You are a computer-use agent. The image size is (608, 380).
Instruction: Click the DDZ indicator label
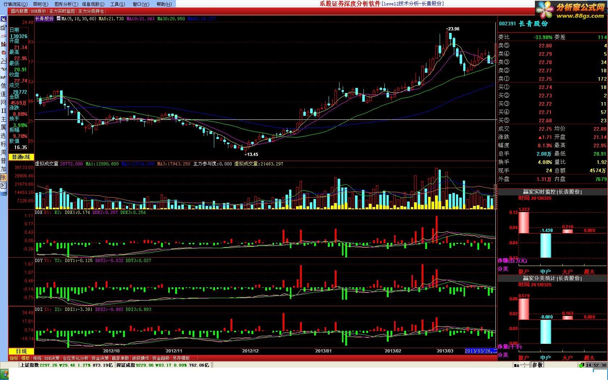point(39,309)
